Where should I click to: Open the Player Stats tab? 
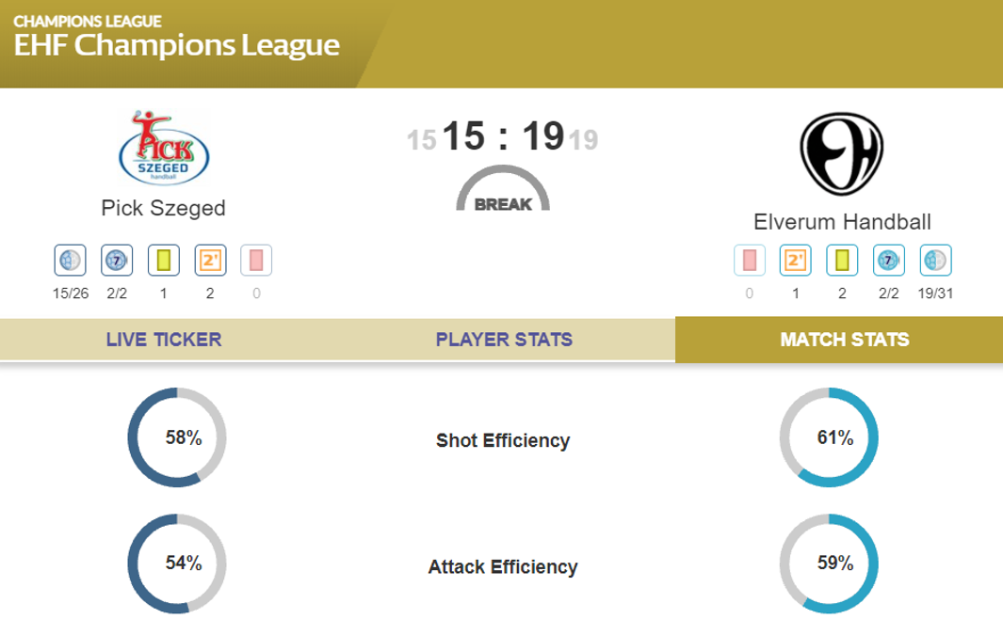pos(504,340)
